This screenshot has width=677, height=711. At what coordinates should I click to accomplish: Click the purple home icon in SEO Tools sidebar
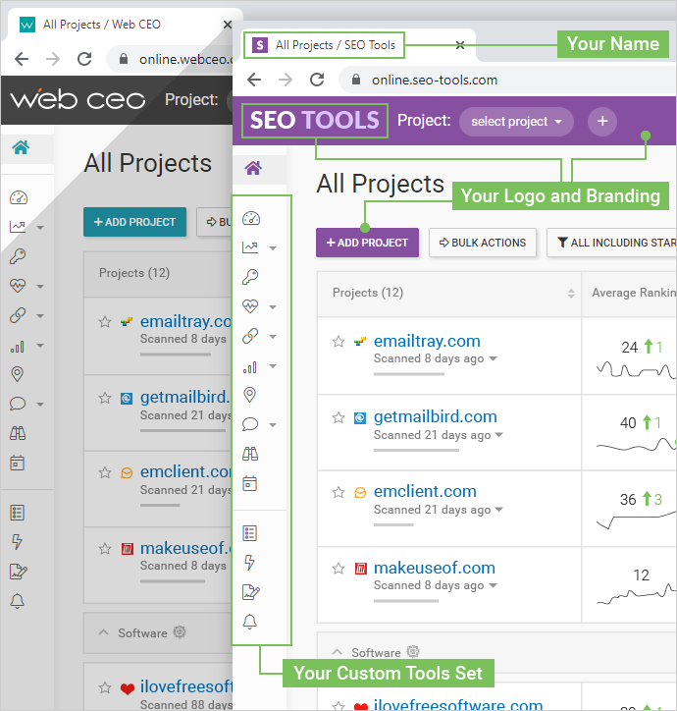point(253,169)
